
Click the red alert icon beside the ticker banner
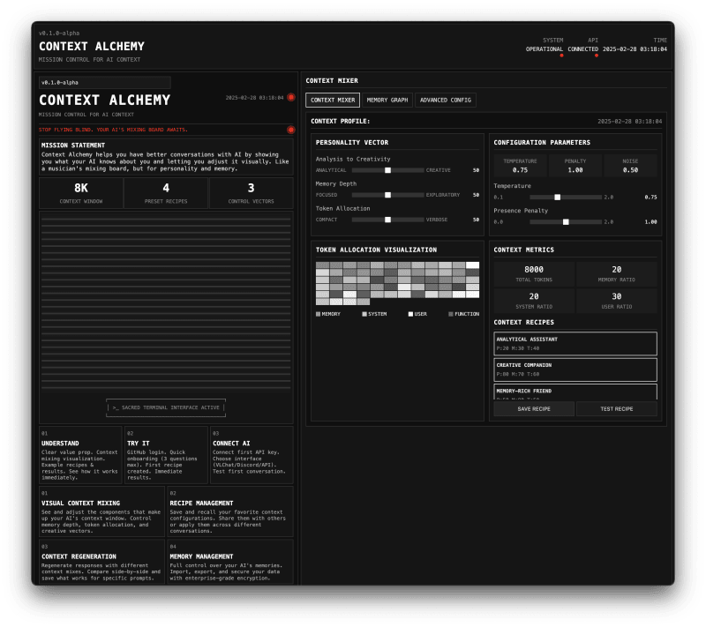(x=290, y=131)
